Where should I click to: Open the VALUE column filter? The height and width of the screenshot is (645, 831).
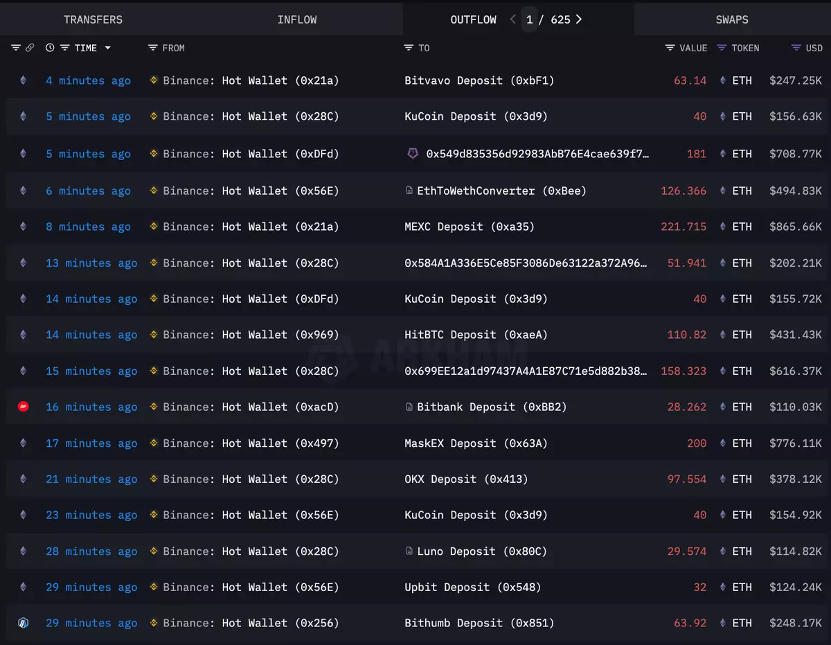(670, 48)
